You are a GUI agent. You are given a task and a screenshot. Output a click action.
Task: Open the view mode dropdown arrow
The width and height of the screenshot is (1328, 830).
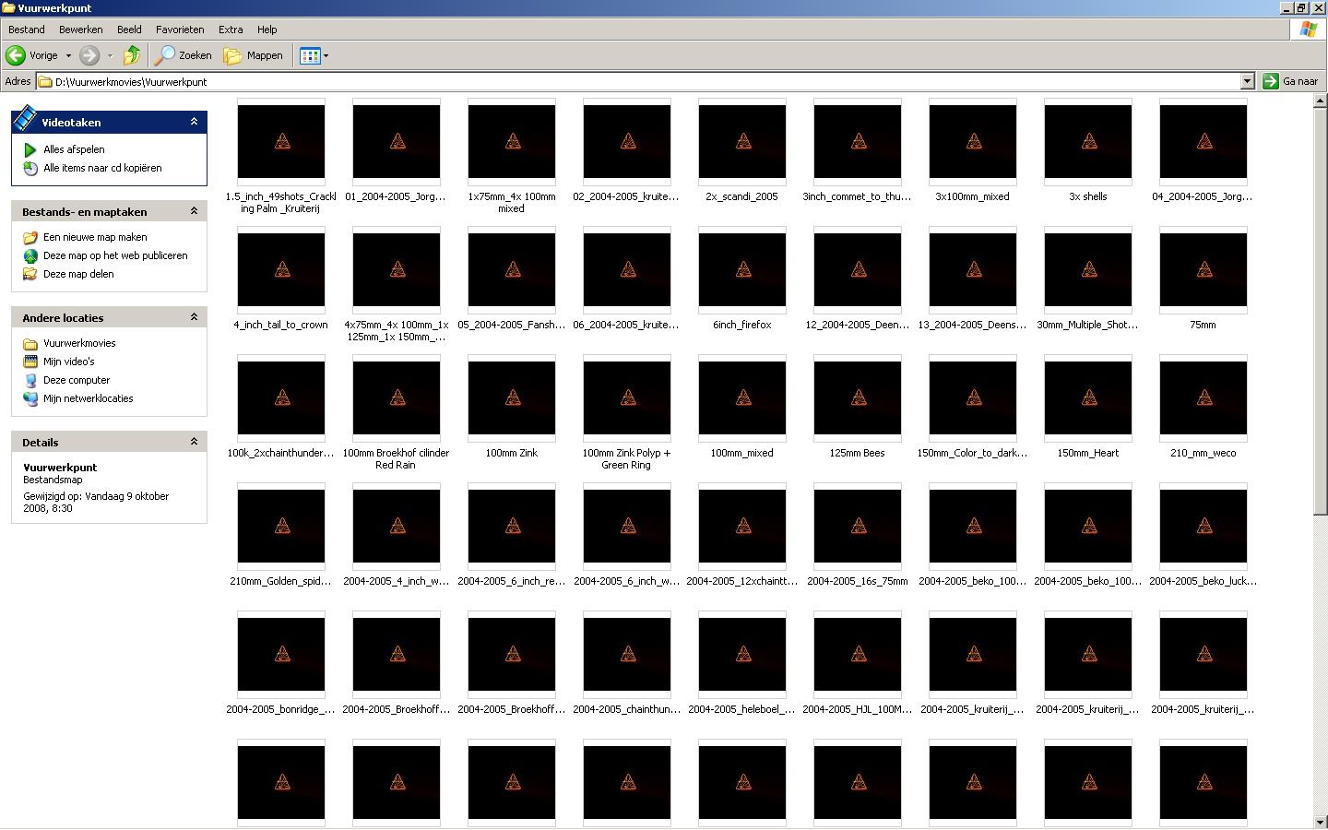click(x=326, y=55)
